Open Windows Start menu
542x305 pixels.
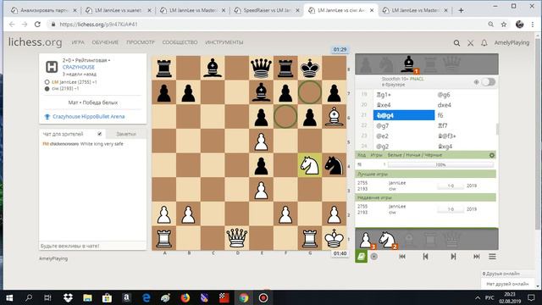[9, 297]
